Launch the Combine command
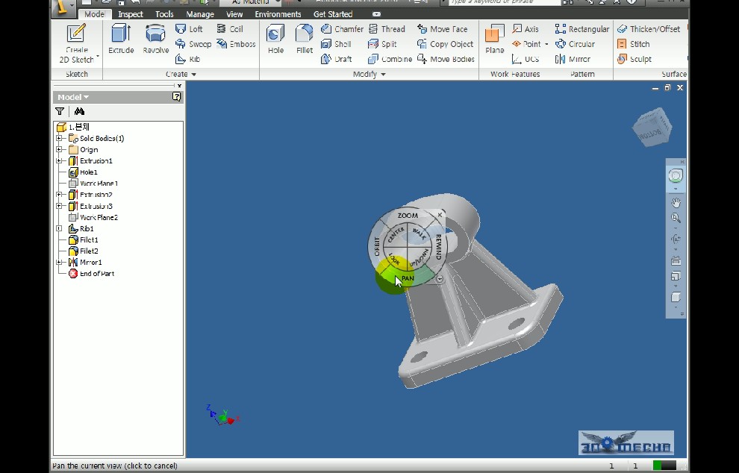The image size is (739, 473). (390, 59)
